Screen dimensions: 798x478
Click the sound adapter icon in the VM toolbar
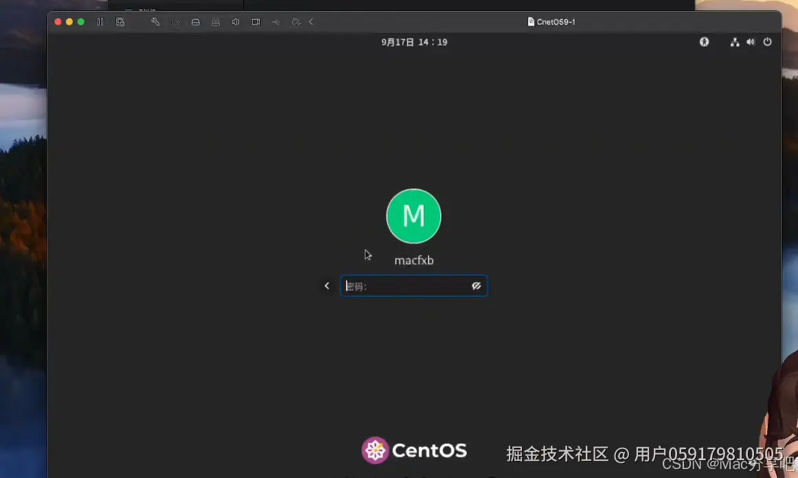point(236,21)
